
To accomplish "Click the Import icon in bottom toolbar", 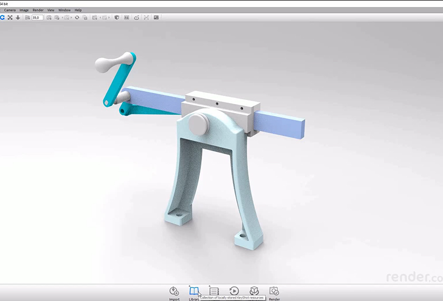I will click(x=174, y=291).
